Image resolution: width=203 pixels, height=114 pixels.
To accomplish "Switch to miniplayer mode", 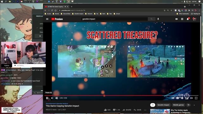I will [187, 98].
